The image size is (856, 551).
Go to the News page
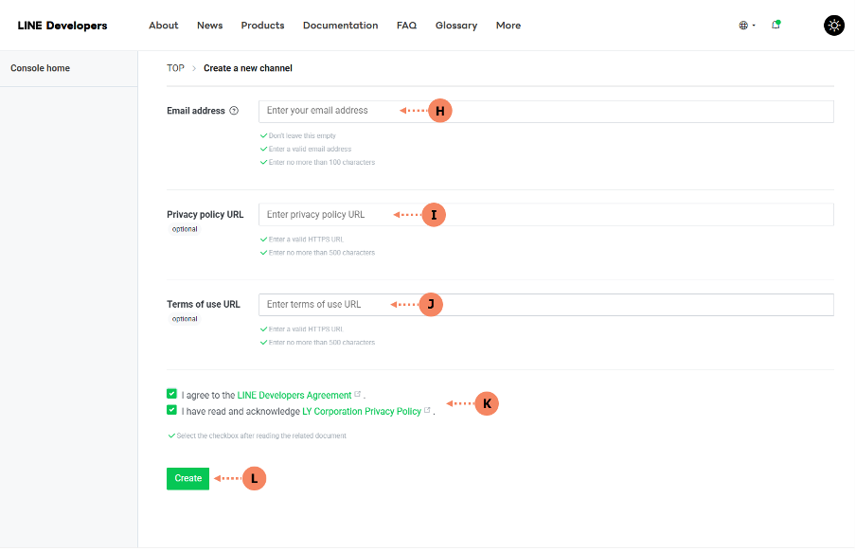[209, 26]
